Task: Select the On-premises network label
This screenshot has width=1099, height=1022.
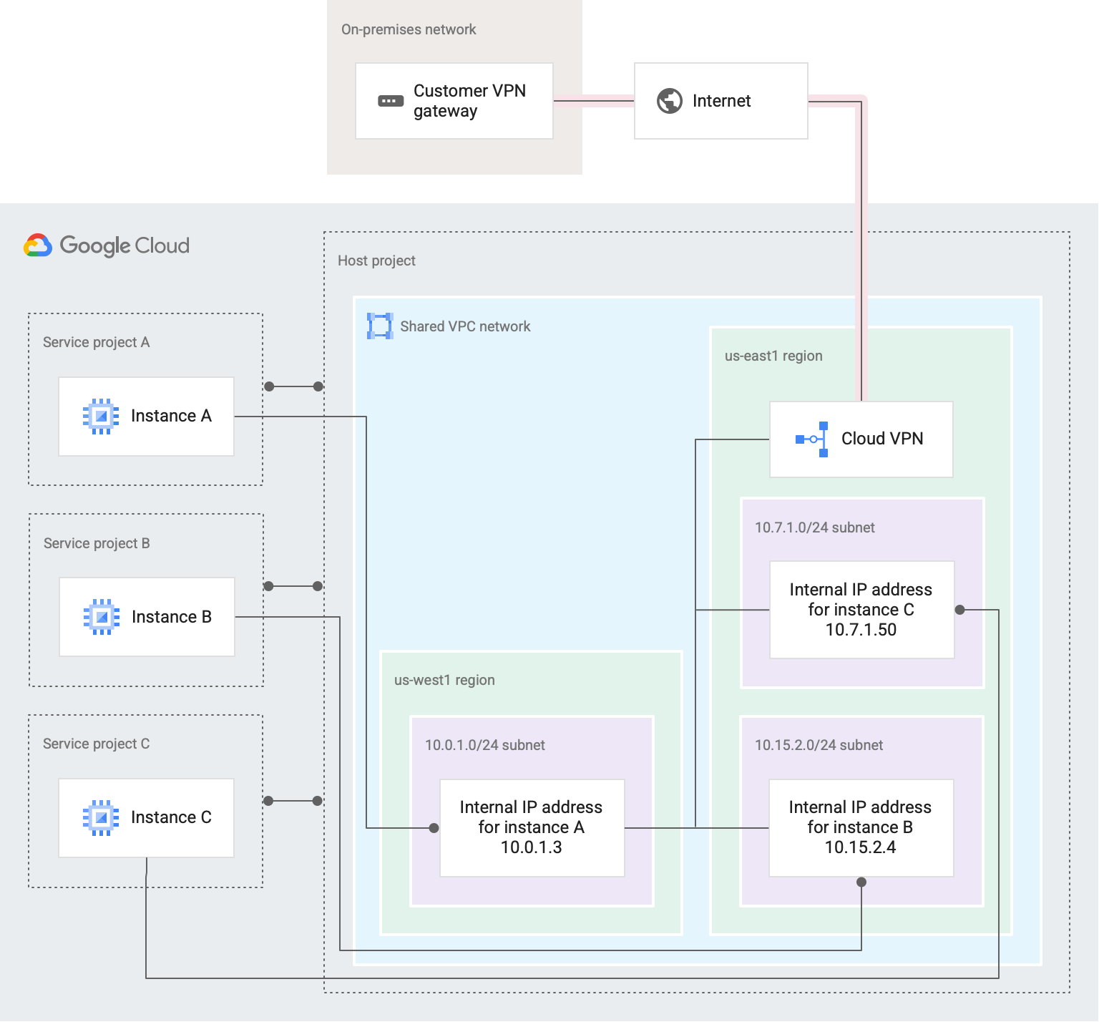Action: [x=409, y=29]
